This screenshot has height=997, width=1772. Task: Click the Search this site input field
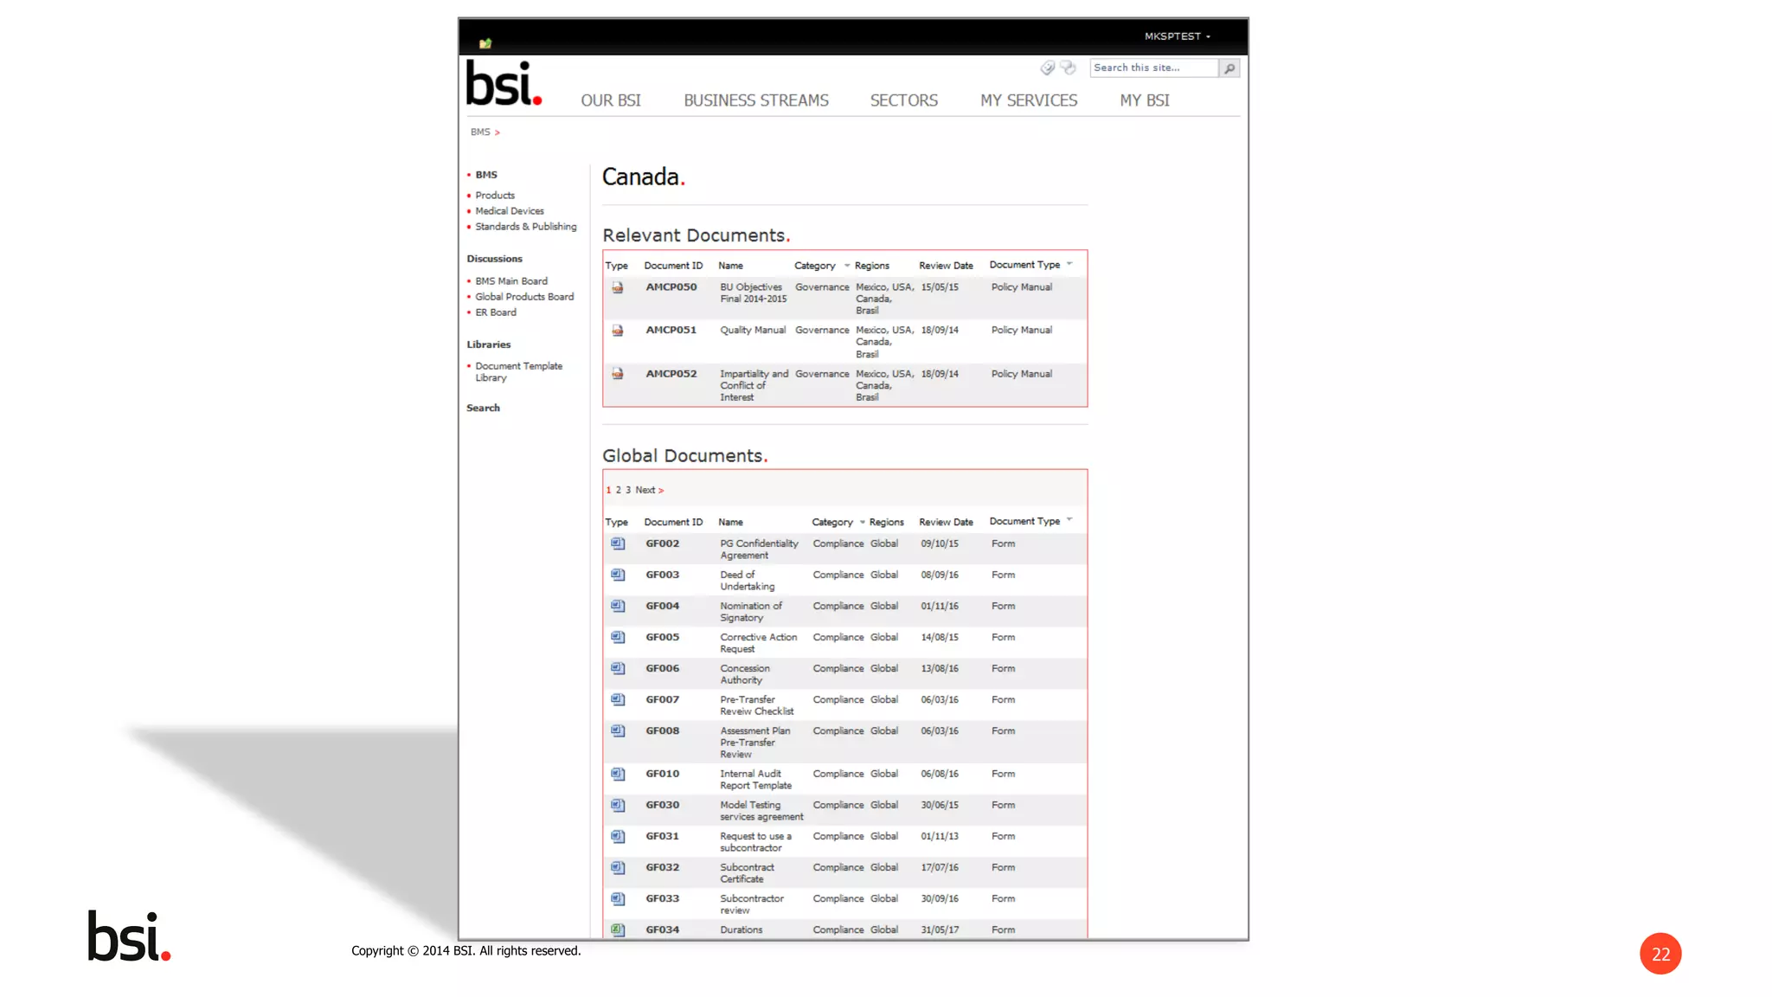(1152, 68)
